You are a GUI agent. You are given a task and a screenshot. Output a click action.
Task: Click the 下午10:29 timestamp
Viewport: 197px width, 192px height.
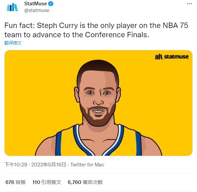pos(16,165)
